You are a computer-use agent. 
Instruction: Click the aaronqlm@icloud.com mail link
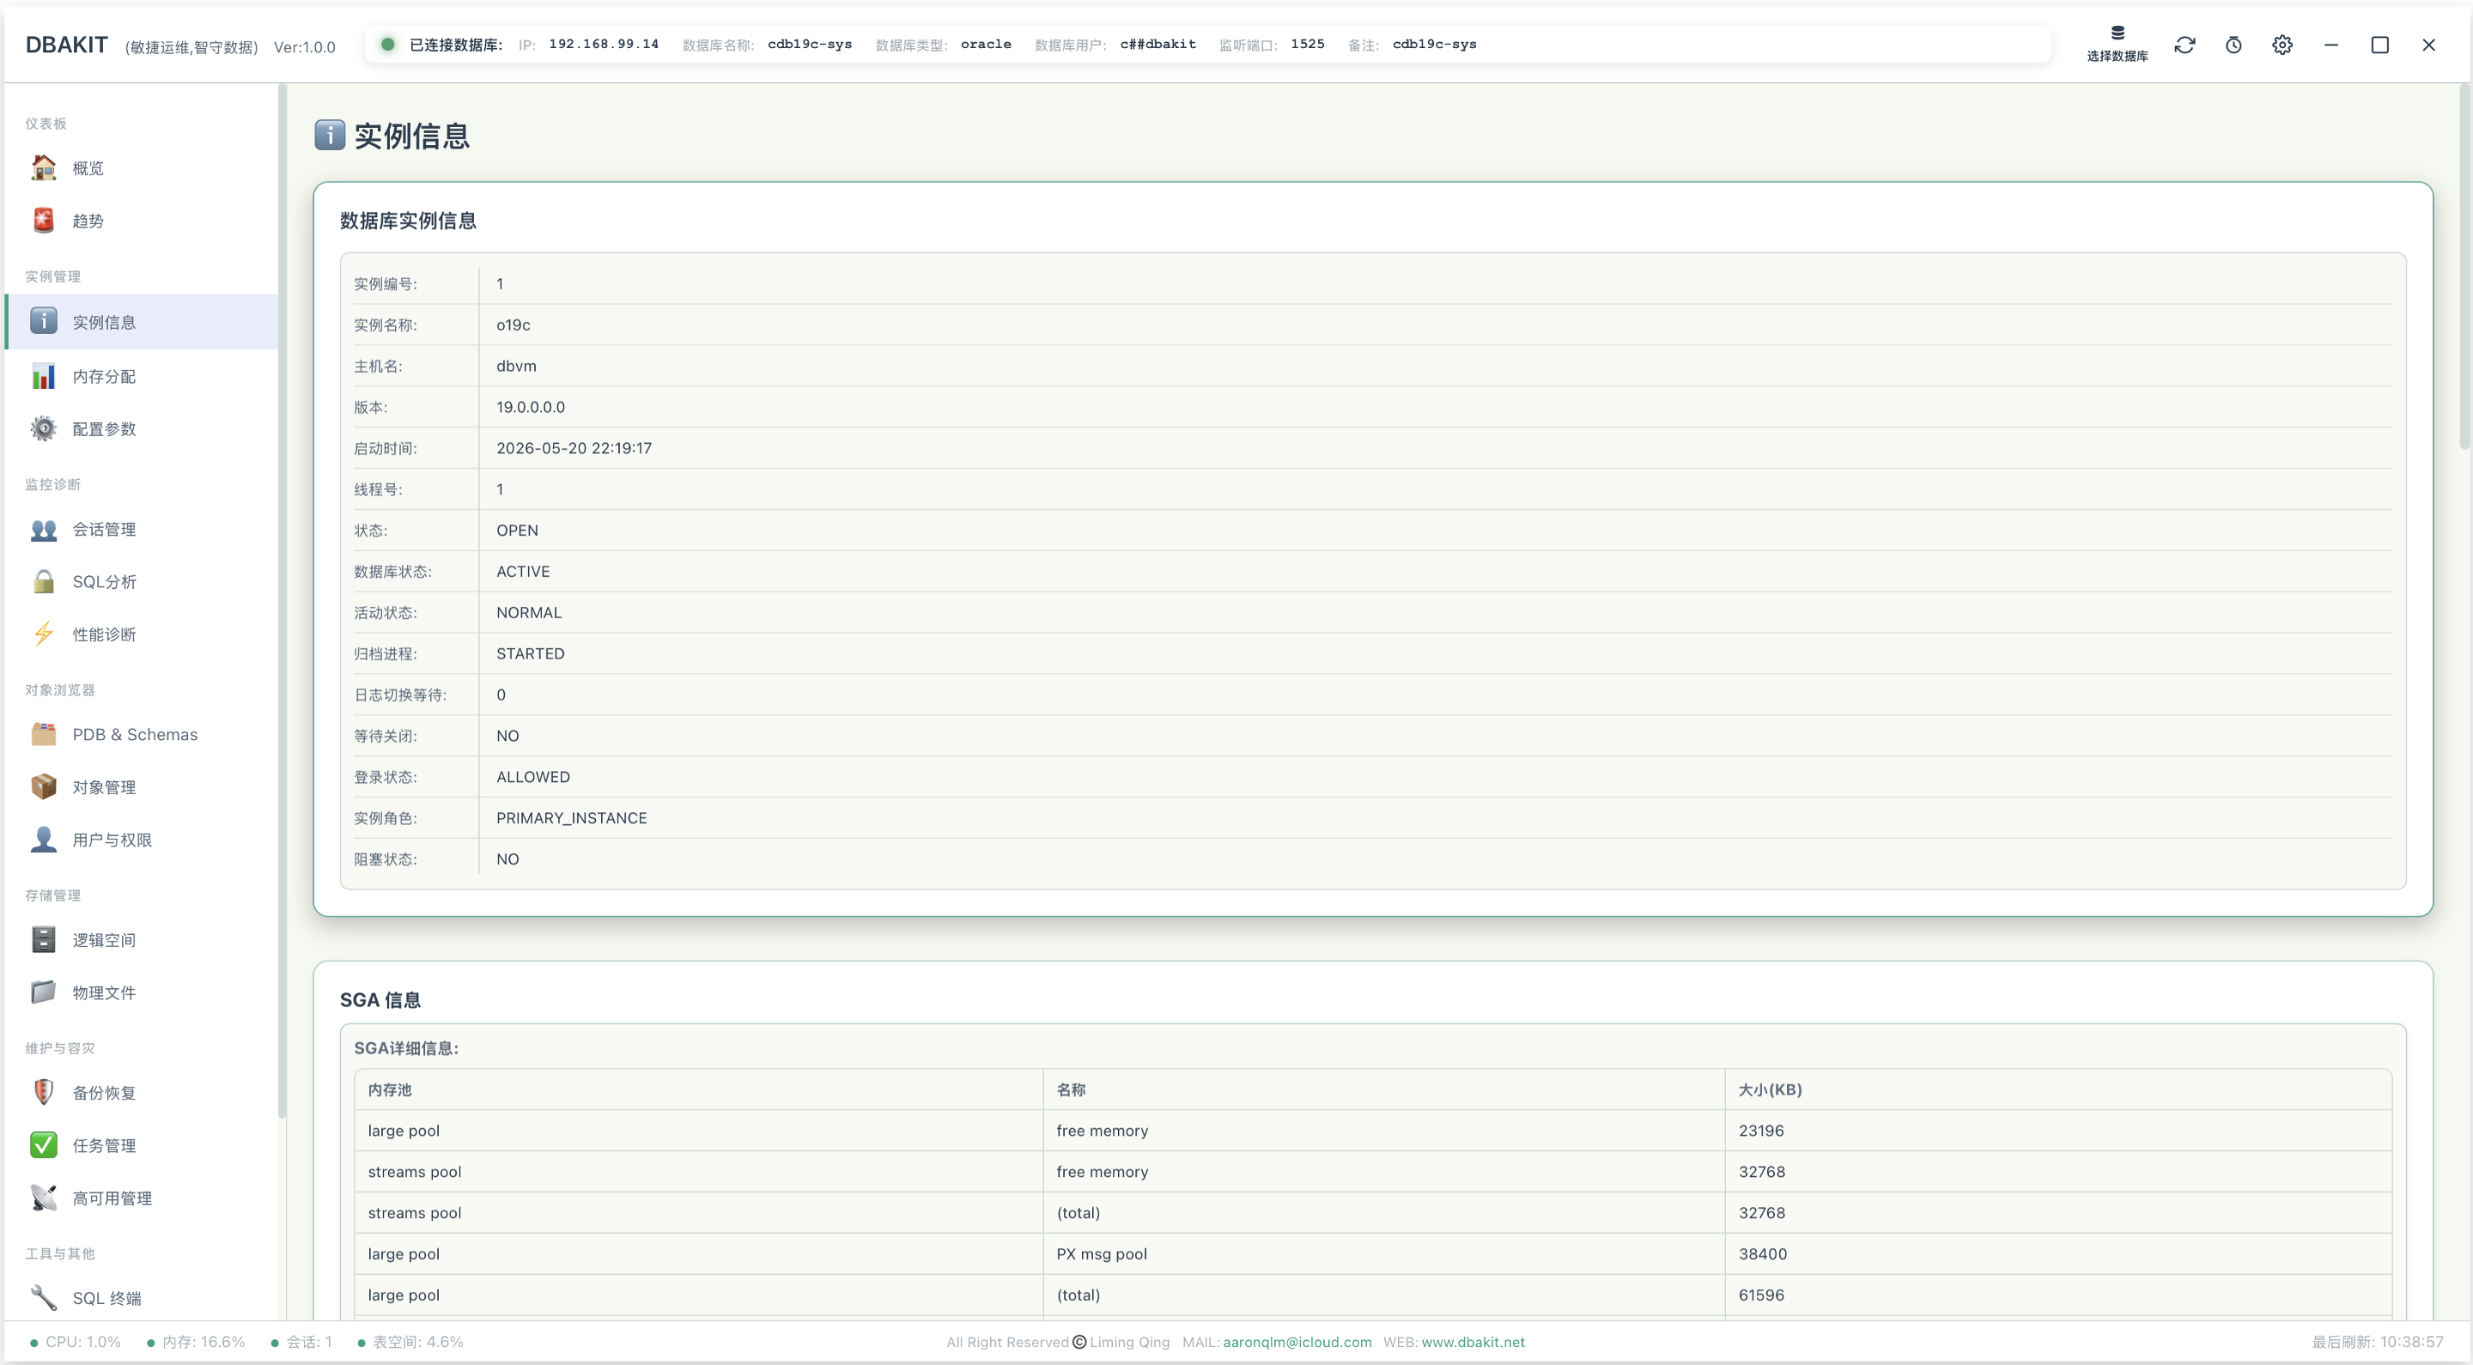click(x=1297, y=1342)
